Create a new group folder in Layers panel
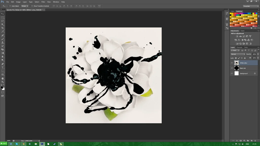The image size is (260, 146). [248, 141]
